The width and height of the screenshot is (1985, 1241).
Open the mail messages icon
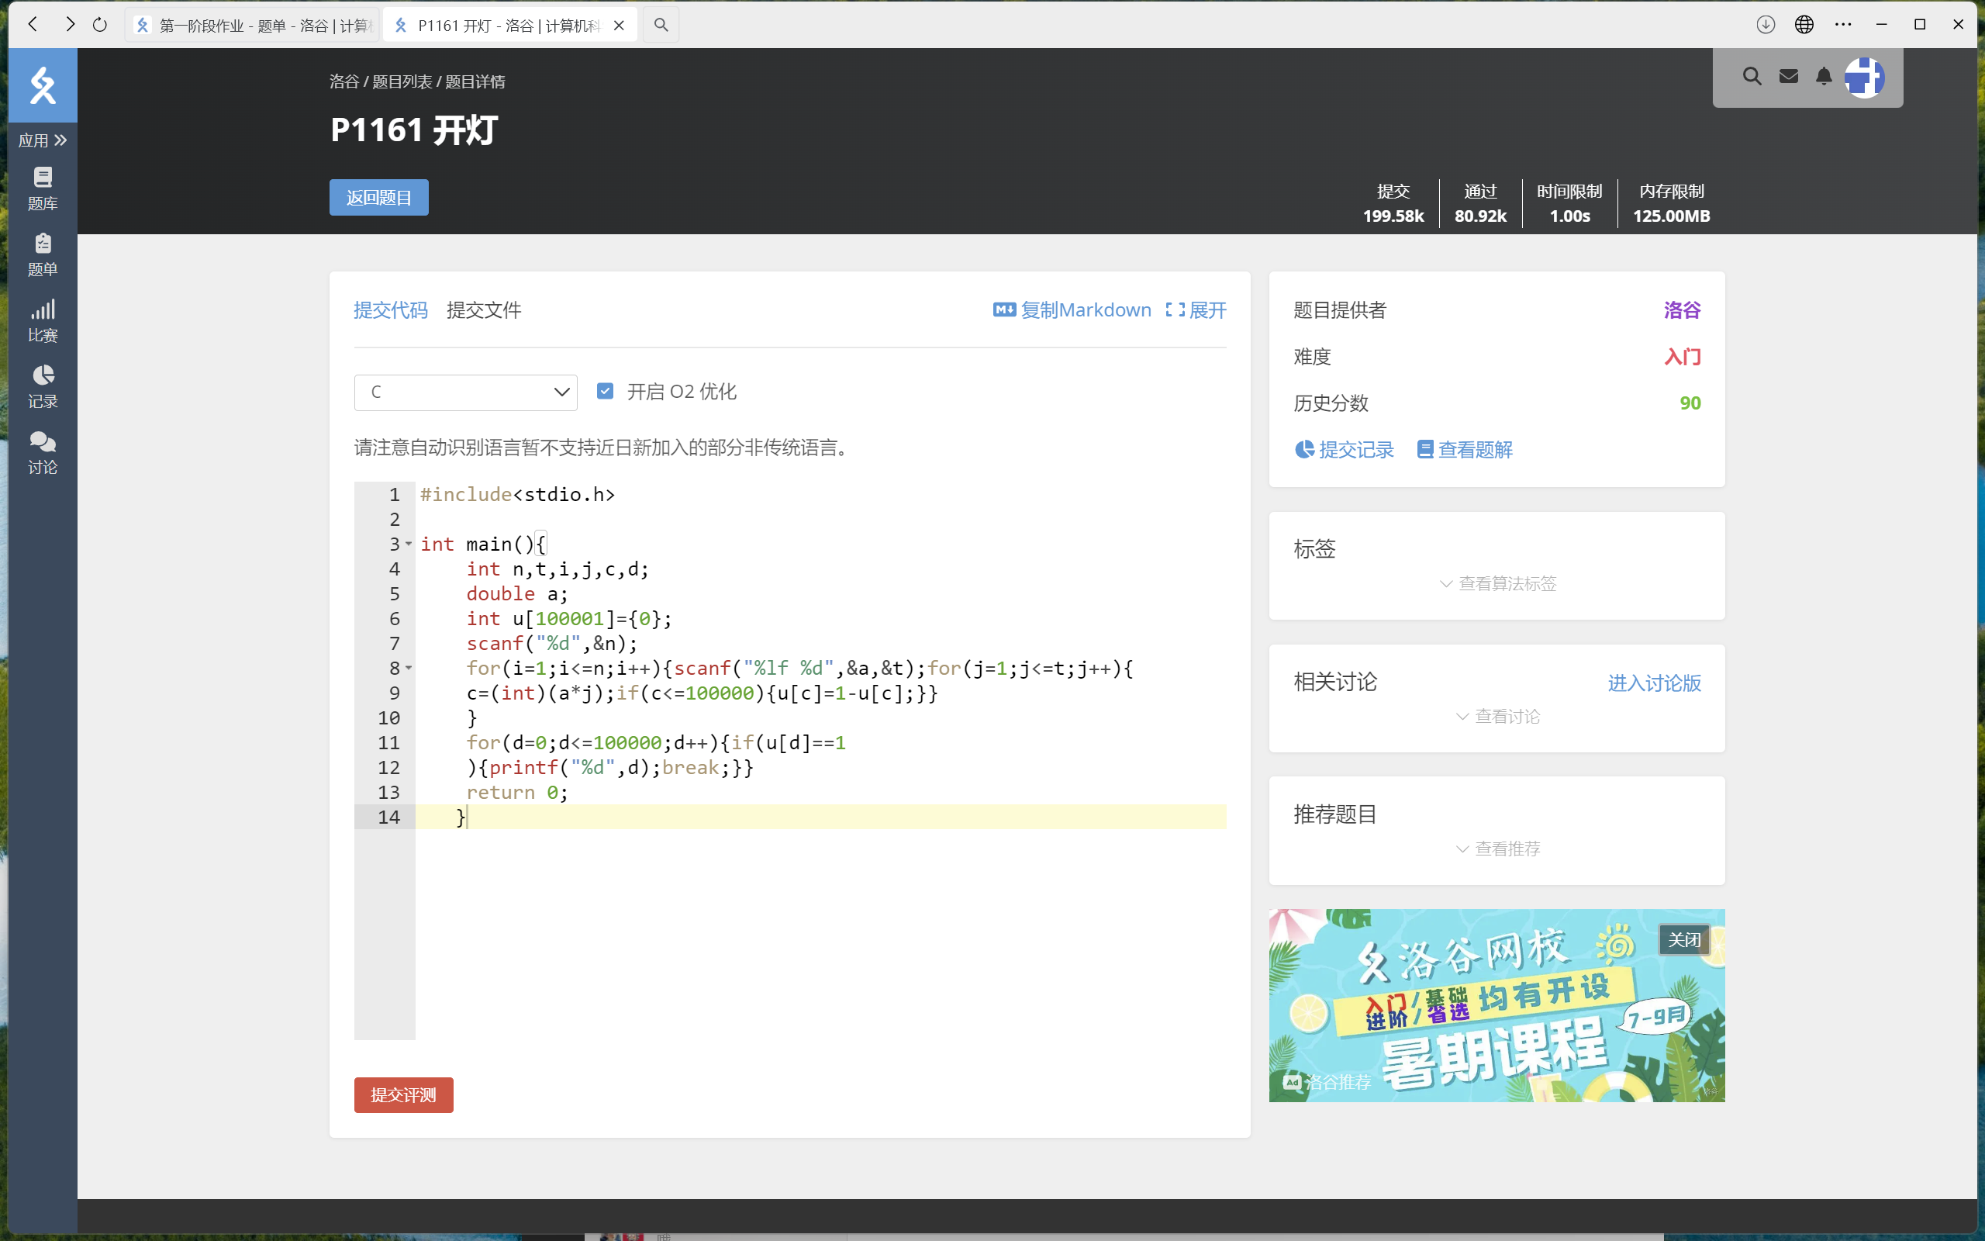(1788, 77)
